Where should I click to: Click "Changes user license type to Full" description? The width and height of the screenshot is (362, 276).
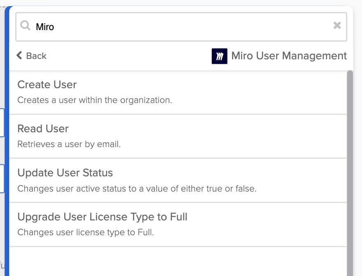(x=86, y=232)
